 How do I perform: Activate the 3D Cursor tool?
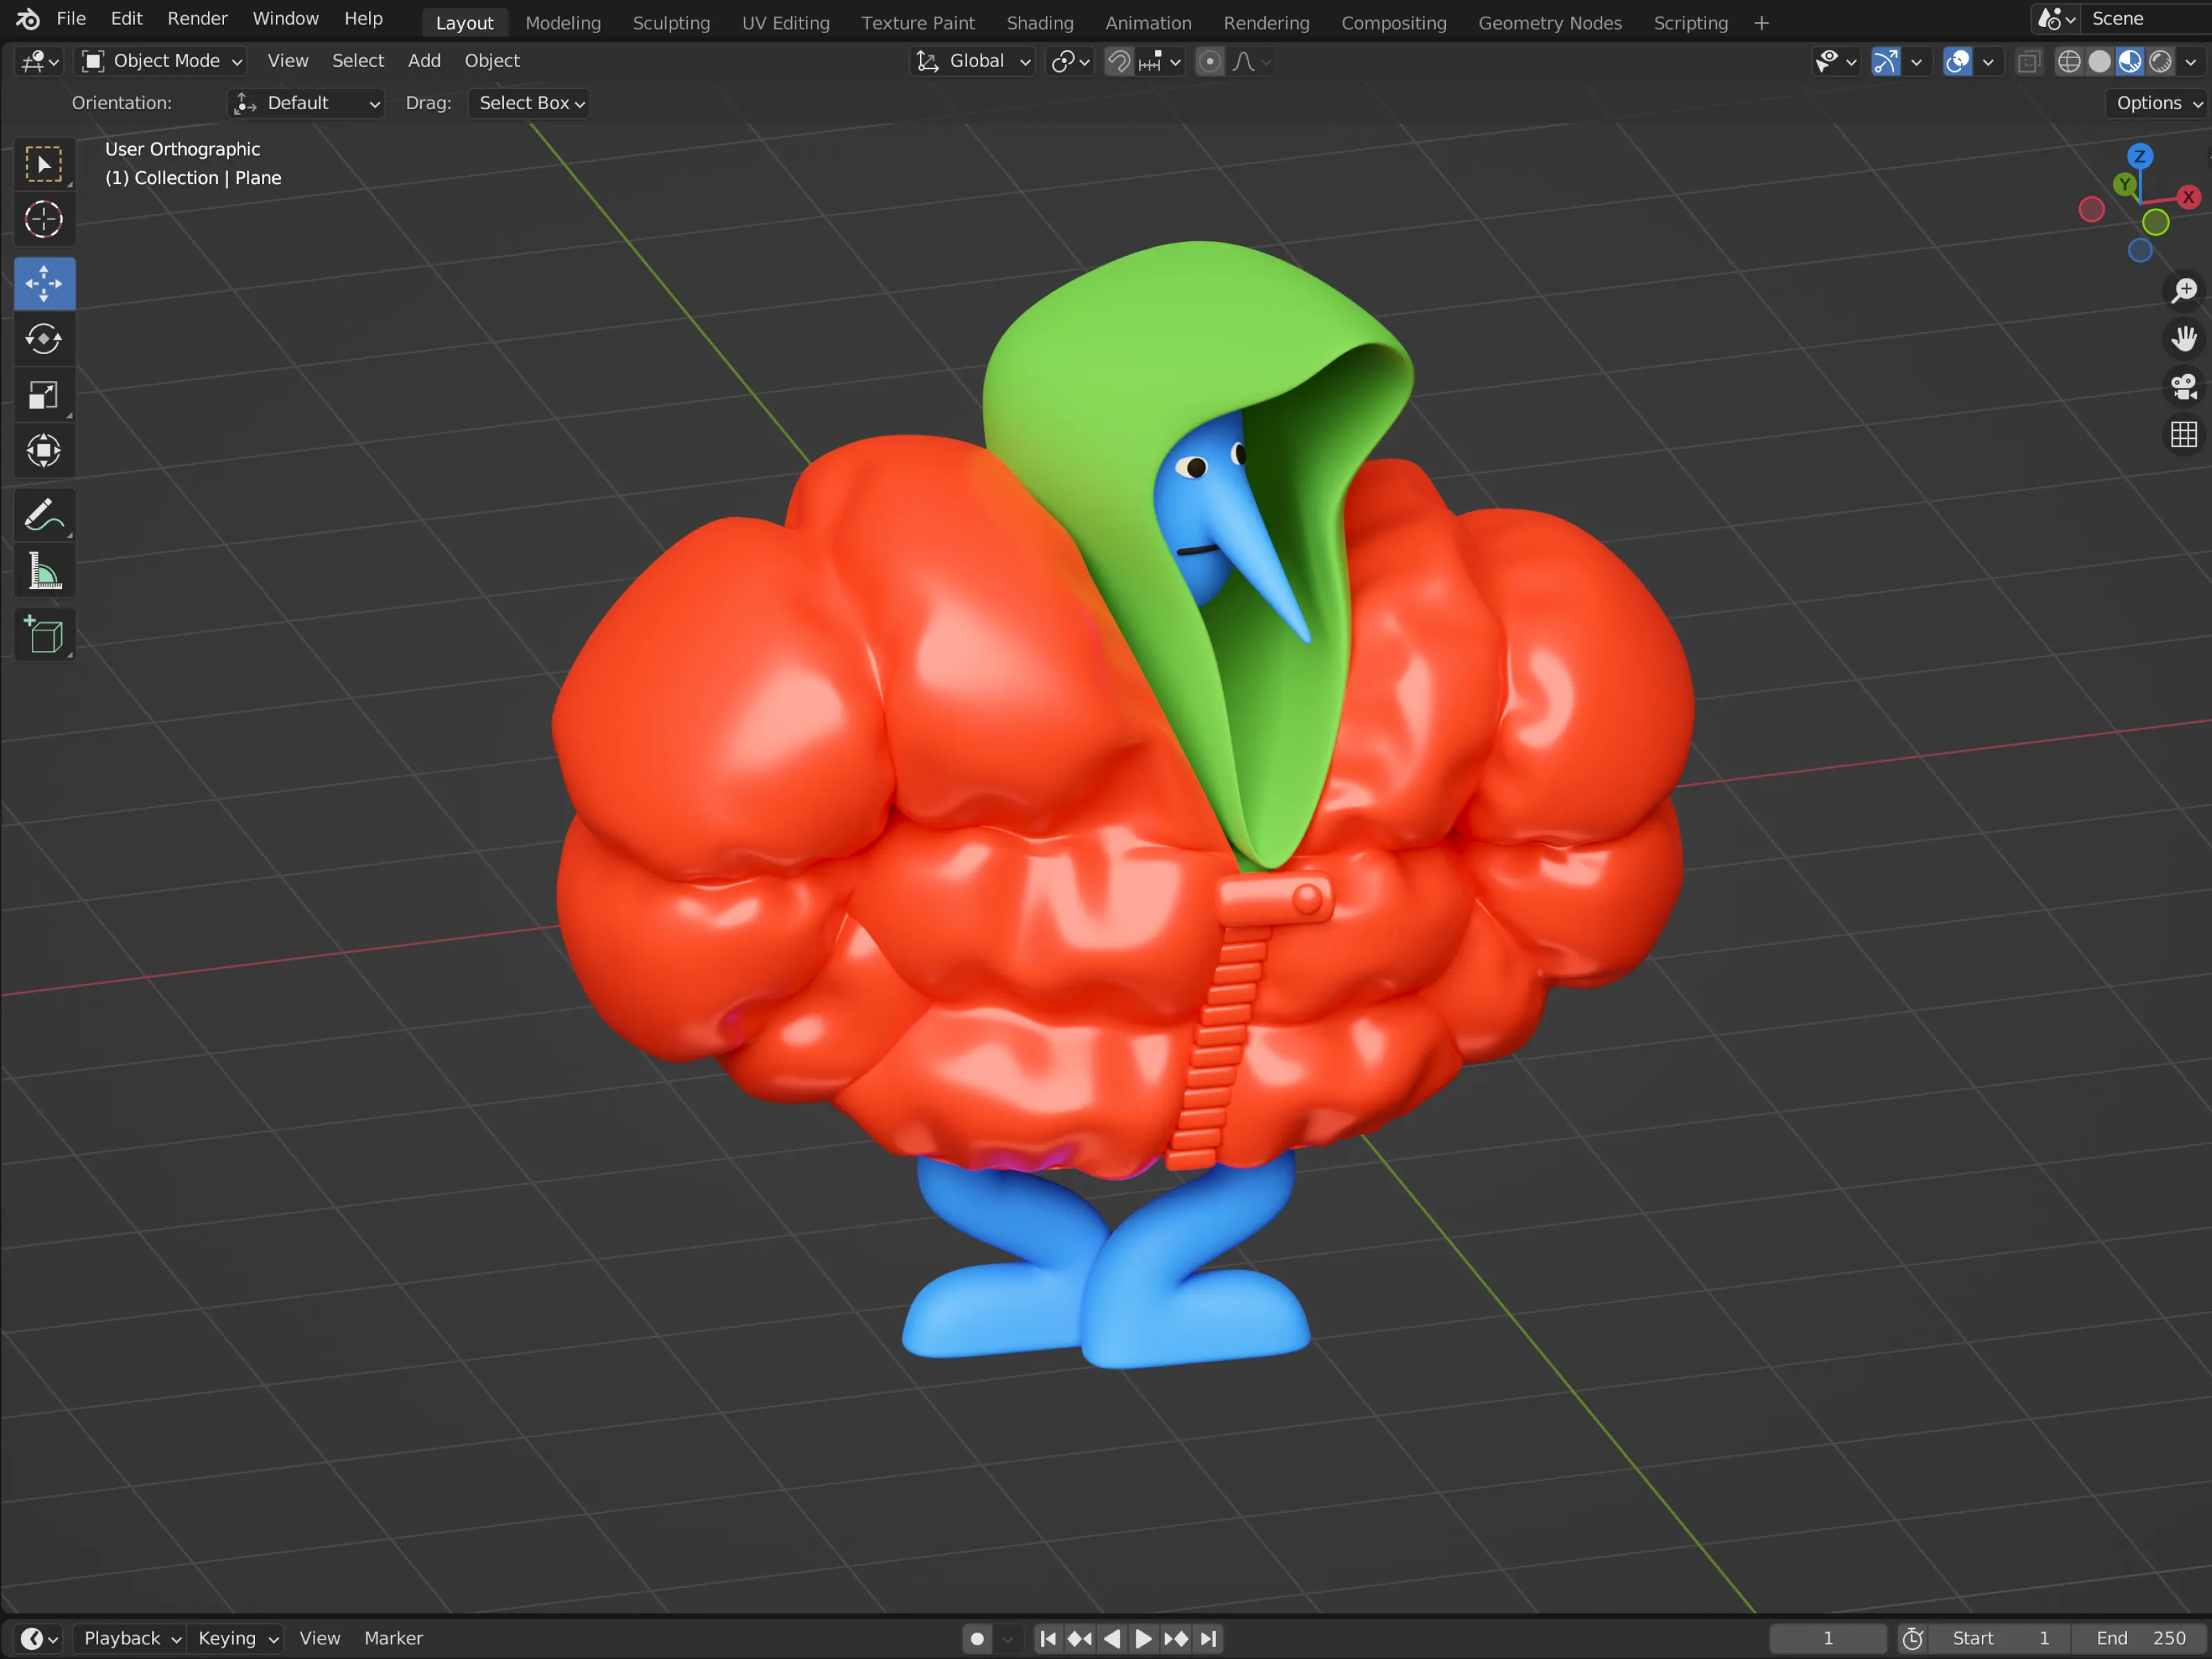(x=44, y=219)
